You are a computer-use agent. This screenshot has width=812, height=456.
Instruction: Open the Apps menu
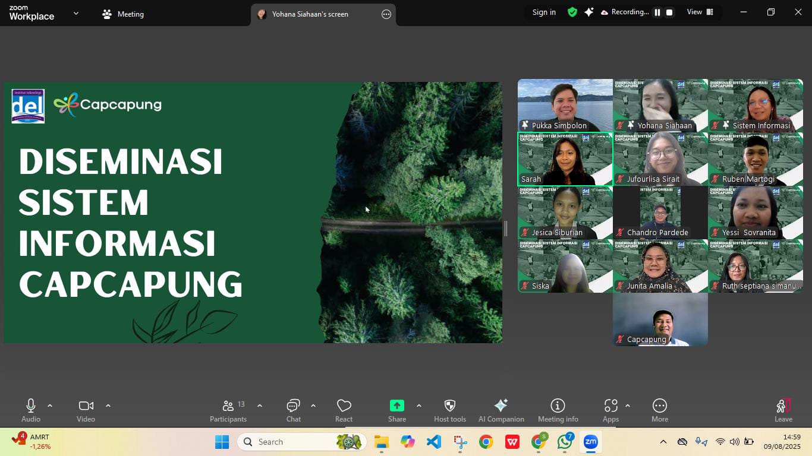click(x=610, y=411)
